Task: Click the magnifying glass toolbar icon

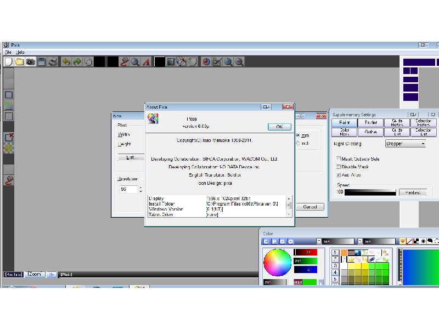Action: pyautogui.click(x=135, y=62)
